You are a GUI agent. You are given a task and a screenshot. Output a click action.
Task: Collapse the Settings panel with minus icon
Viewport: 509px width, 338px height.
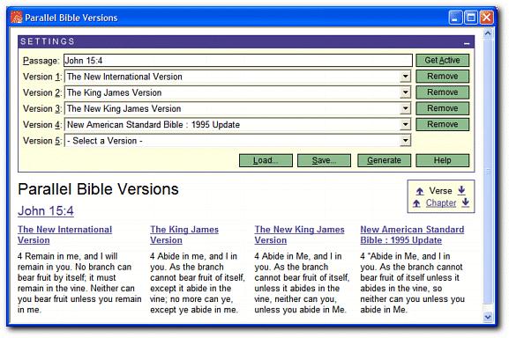tap(467, 43)
